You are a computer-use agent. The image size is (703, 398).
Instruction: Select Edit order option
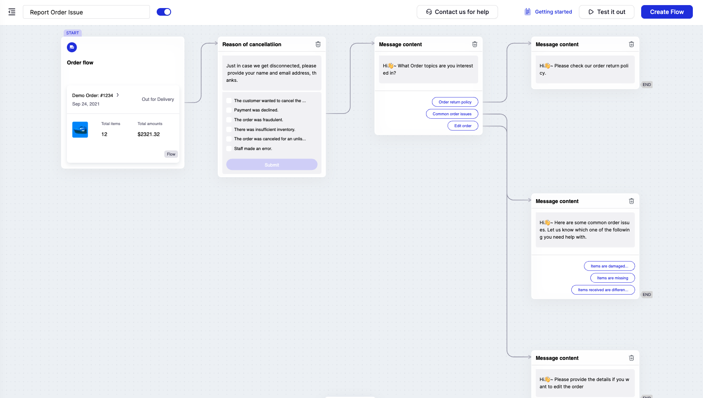(x=463, y=126)
